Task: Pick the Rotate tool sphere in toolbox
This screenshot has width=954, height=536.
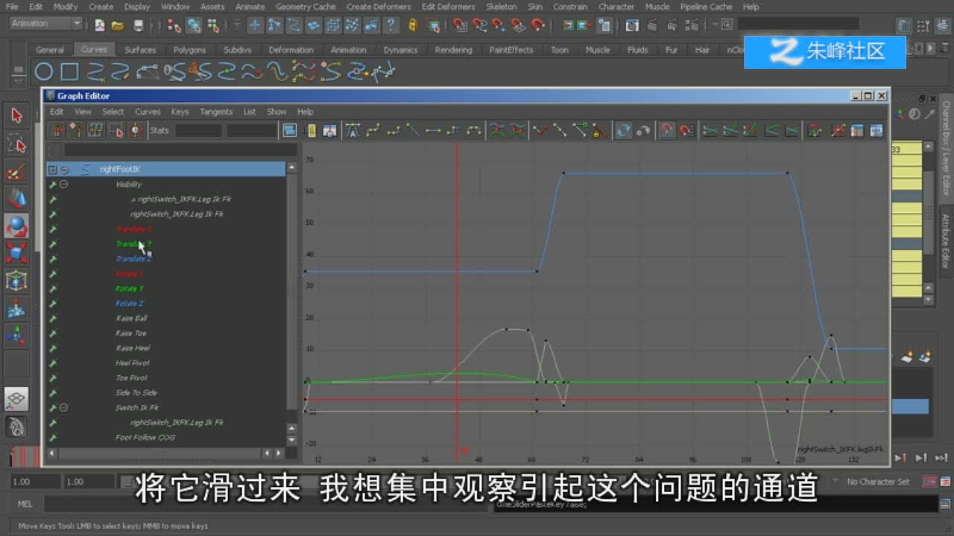Action: (x=16, y=226)
